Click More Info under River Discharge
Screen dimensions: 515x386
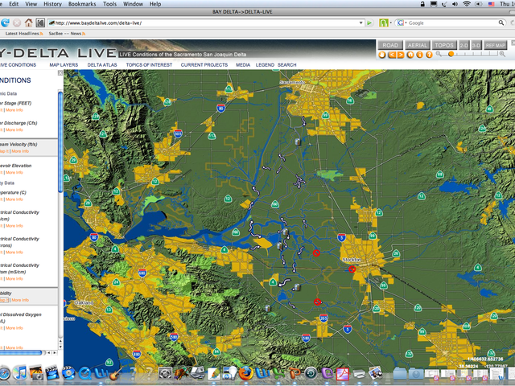[14, 130]
